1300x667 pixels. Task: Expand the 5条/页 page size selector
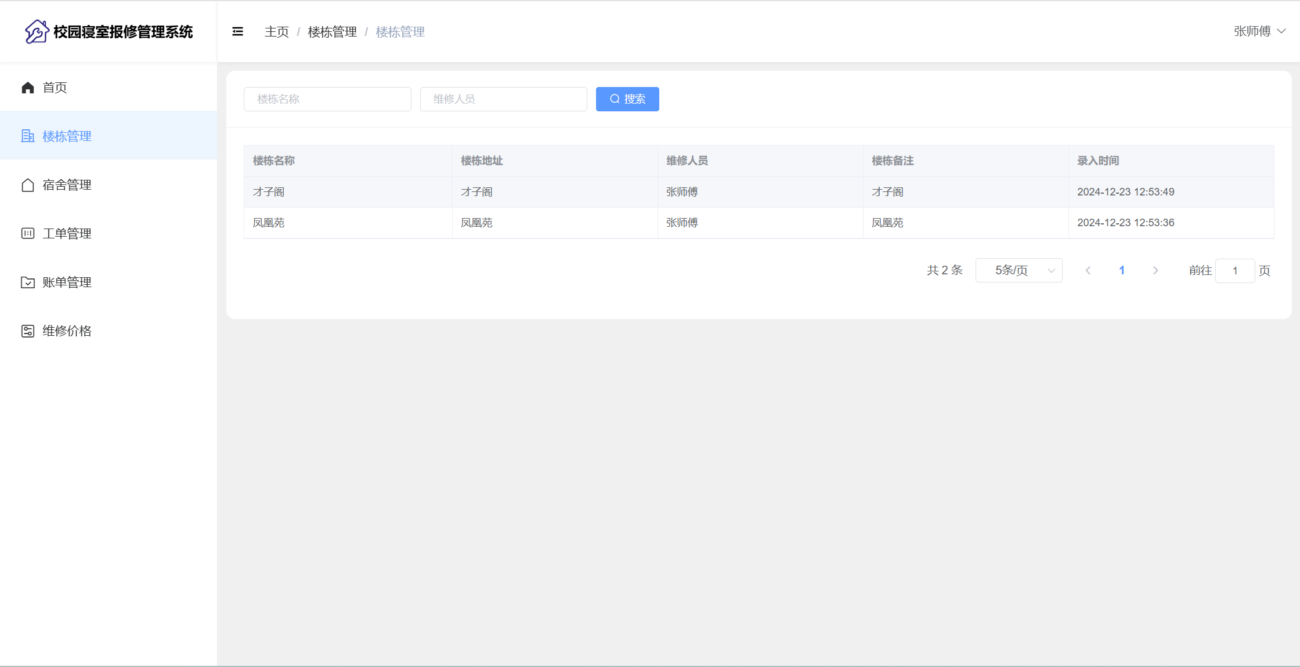click(1019, 270)
